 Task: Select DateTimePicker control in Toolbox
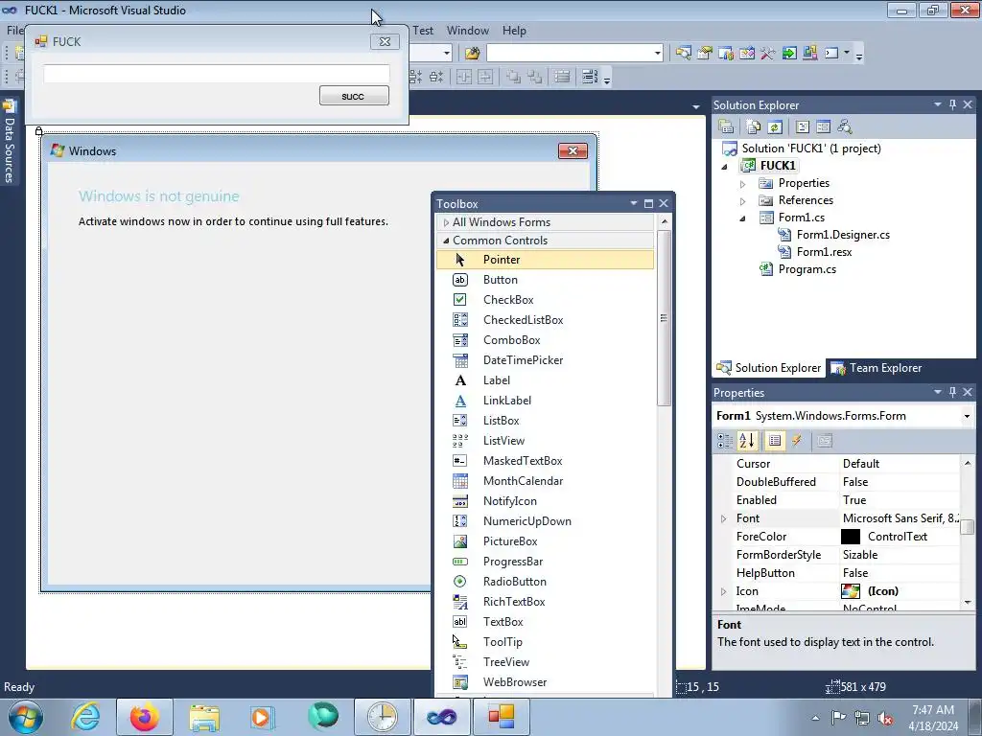545,360
